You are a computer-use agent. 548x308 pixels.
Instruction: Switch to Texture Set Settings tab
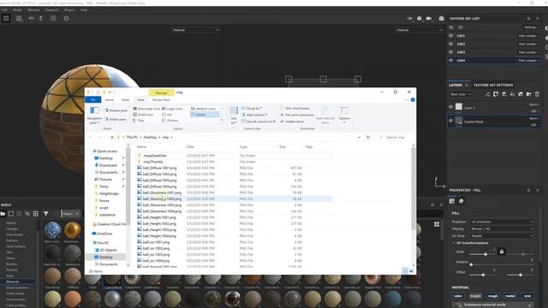pyautogui.click(x=493, y=85)
